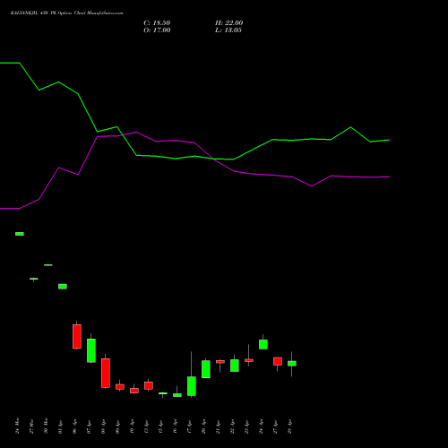
Task: Select the 08 Apr date label
Action: pos(103,426)
